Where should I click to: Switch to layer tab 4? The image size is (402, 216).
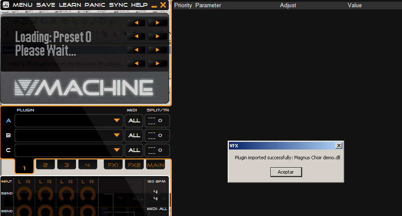[x=88, y=165]
